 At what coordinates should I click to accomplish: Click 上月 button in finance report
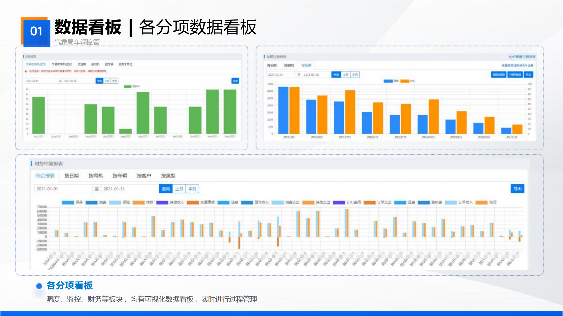coord(179,189)
